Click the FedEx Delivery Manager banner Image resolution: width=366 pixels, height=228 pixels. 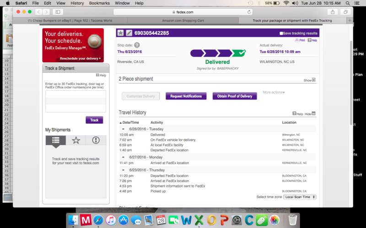tap(73, 45)
